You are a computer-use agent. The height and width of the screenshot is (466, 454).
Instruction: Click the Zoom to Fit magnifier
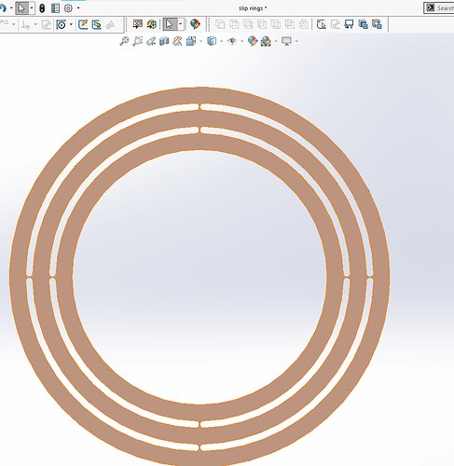[x=124, y=41]
